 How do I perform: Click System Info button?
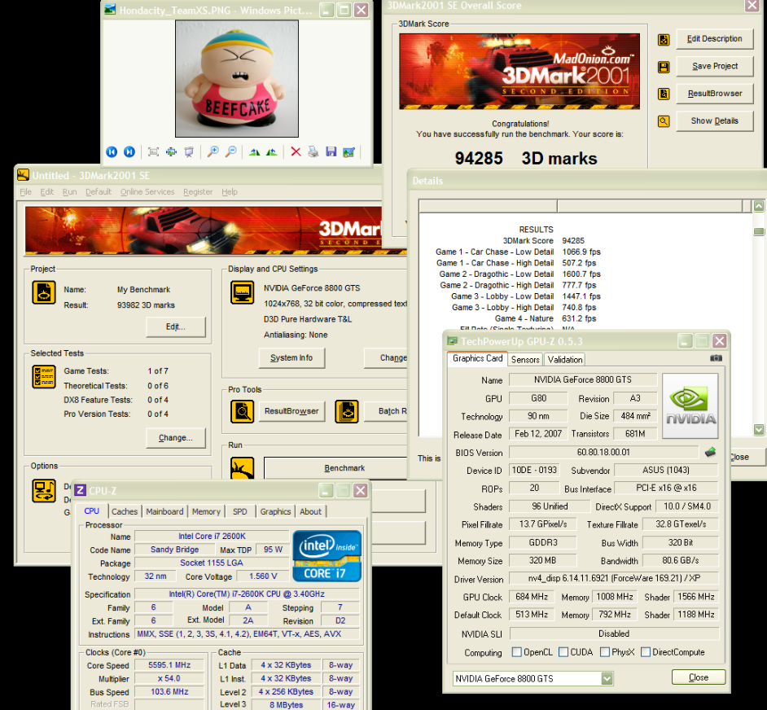(x=291, y=357)
